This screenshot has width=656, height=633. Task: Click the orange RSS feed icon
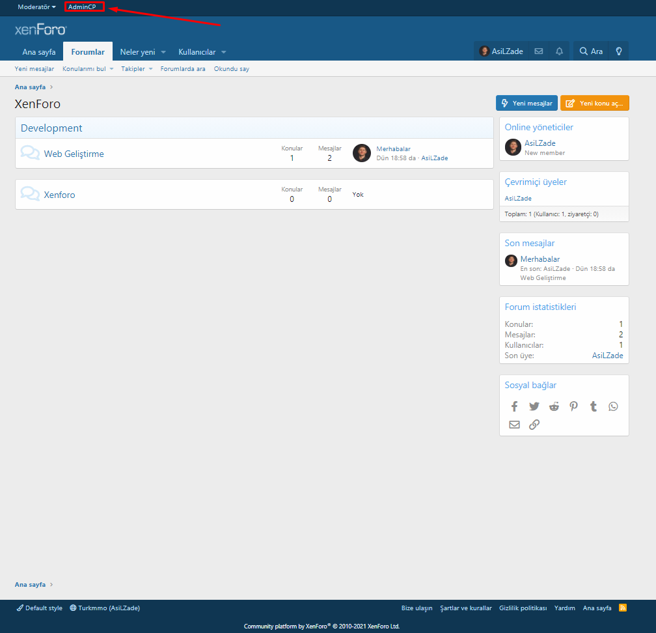[623, 608]
